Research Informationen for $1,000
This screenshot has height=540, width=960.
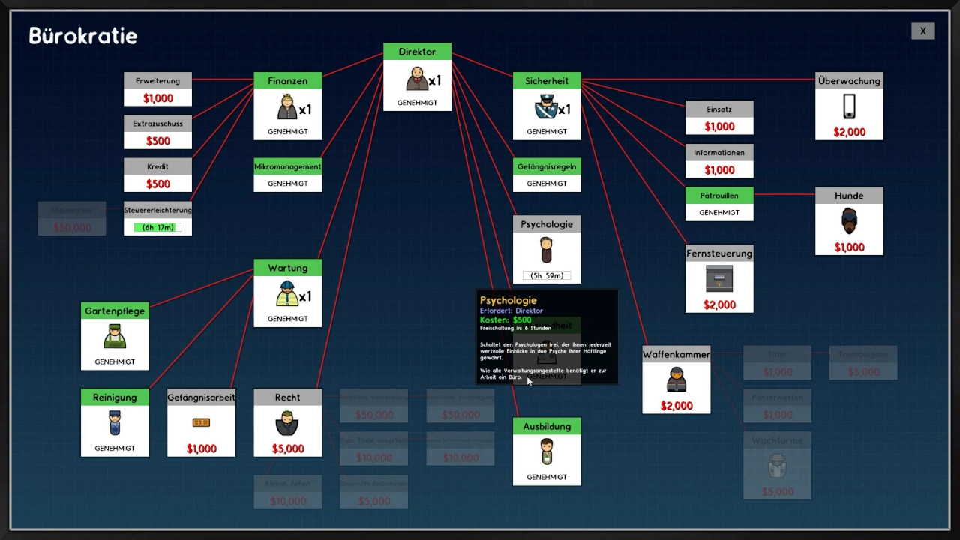tap(719, 161)
